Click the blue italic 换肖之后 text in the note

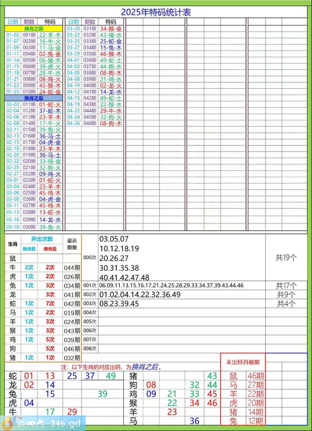point(145,367)
